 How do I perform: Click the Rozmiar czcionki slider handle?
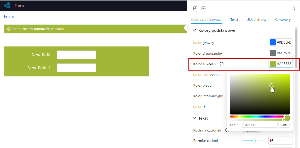(x=254, y=141)
